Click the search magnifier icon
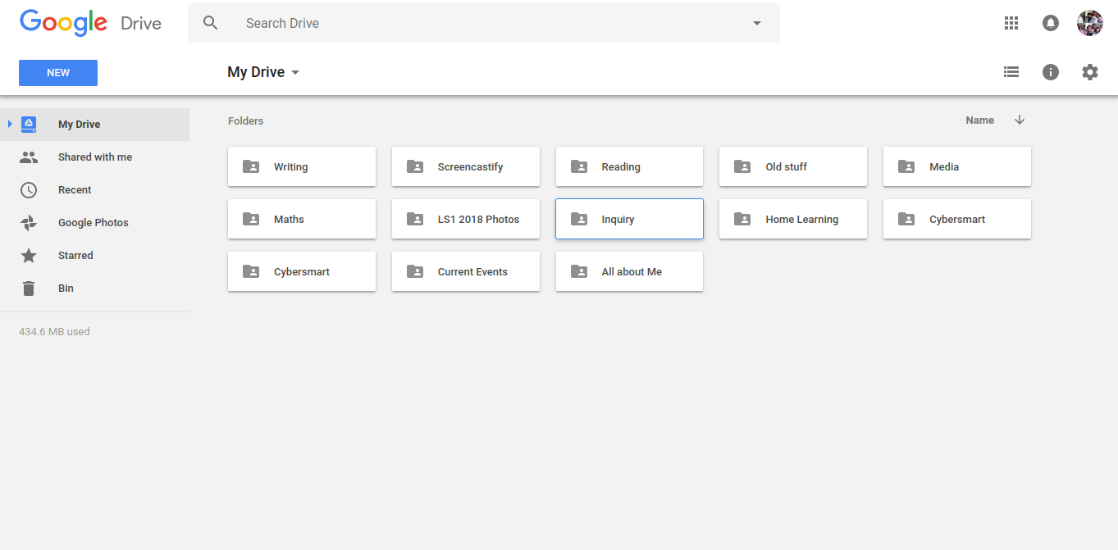1118x550 pixels. (211, 23)
